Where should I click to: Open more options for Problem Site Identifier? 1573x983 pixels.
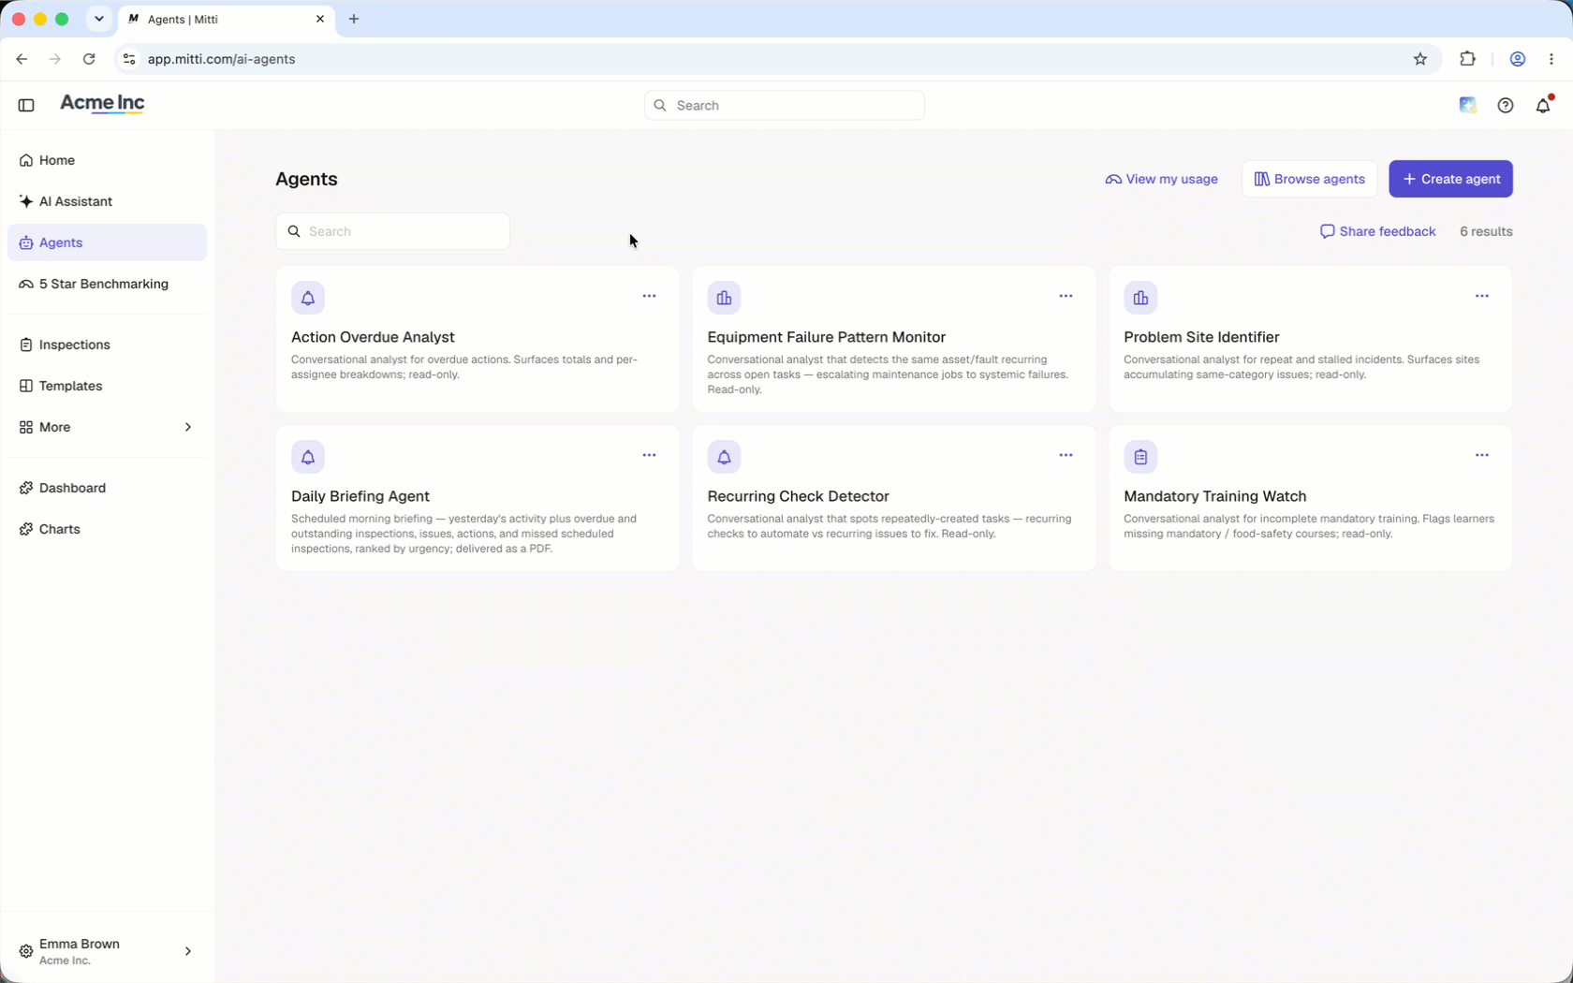(x=1481, y=296)
